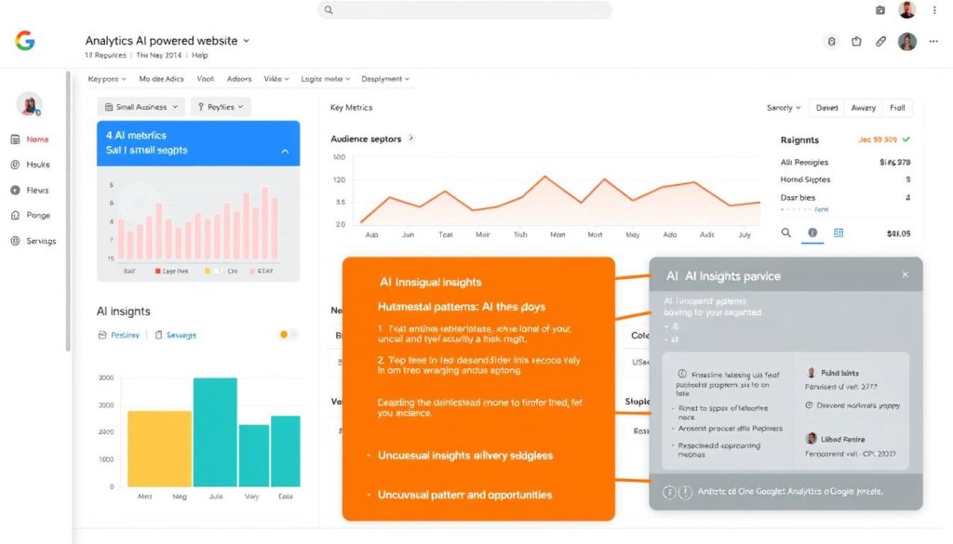Open the Small Business dropdown
The image size is (953, 544).
point(139,106)
